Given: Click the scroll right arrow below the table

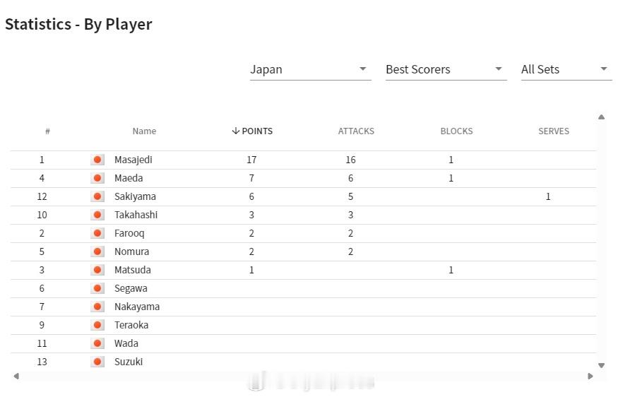Looking at the screenshot, I should tap(591, 376).
